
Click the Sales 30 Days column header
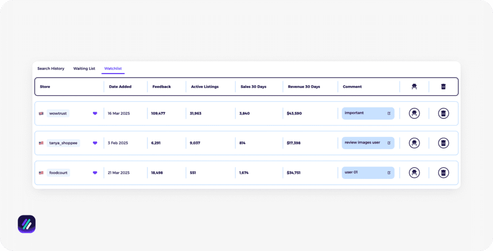coord(253,87)
